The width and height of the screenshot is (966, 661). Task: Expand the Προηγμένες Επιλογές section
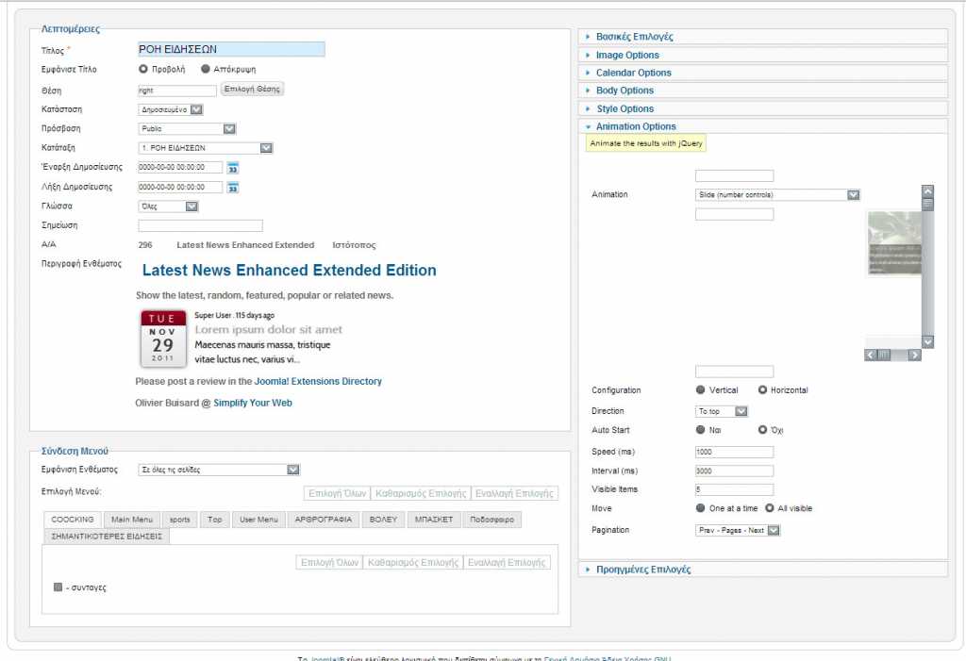[642, 570]
